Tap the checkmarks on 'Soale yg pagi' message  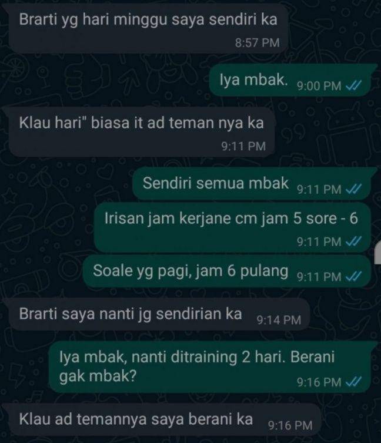(353, 276)
